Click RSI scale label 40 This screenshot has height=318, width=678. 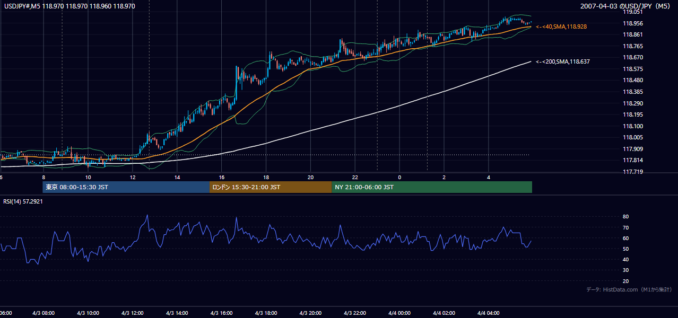626,260
